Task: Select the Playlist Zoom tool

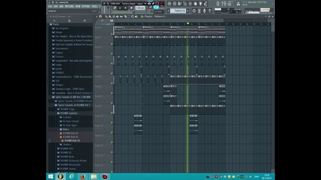Action: [132, 16]
